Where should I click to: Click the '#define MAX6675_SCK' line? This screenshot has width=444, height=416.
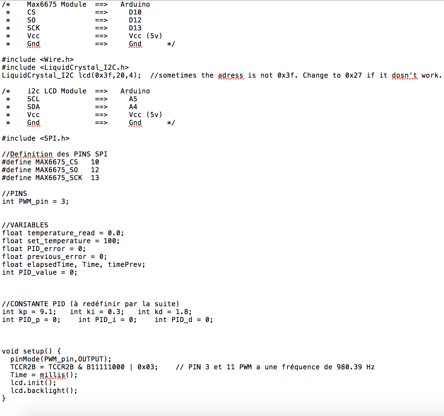coord(50,178)
